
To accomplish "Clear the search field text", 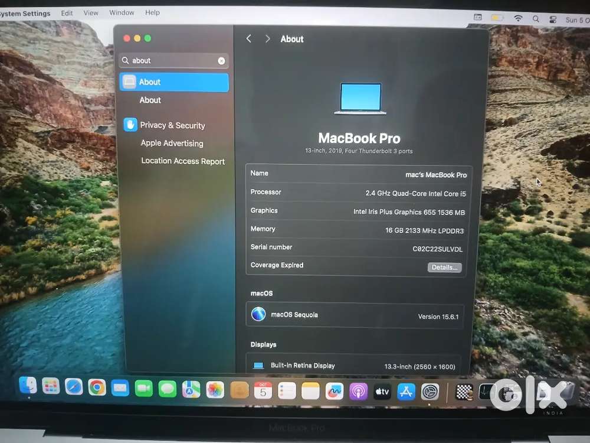I will (x=221, y=61).
